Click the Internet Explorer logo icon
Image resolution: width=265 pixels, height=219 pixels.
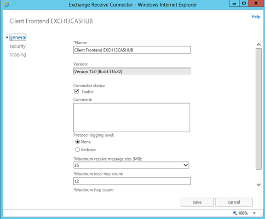6,5
